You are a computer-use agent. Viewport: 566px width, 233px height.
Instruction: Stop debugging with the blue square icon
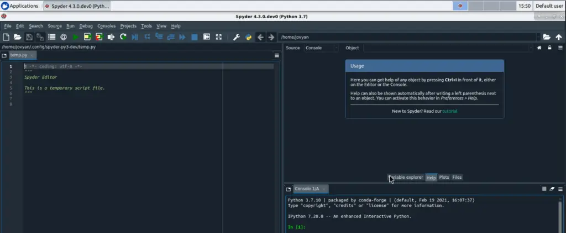point(194,37)
